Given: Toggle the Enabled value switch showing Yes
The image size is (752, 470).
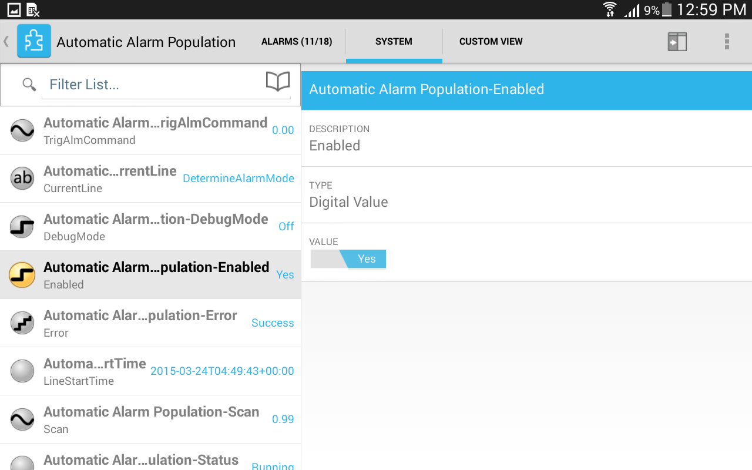Looking at the screenshot, I should (348, 259).
